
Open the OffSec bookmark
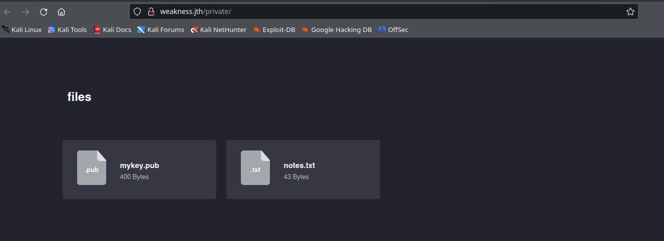click(394, 29)
